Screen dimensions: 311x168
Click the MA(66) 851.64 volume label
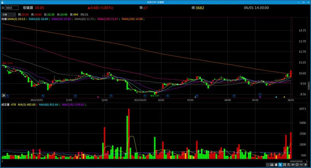[x=50, y=105]
